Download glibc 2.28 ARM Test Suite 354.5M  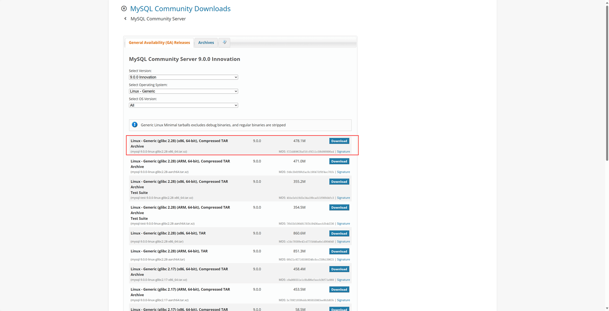(339, 208)
